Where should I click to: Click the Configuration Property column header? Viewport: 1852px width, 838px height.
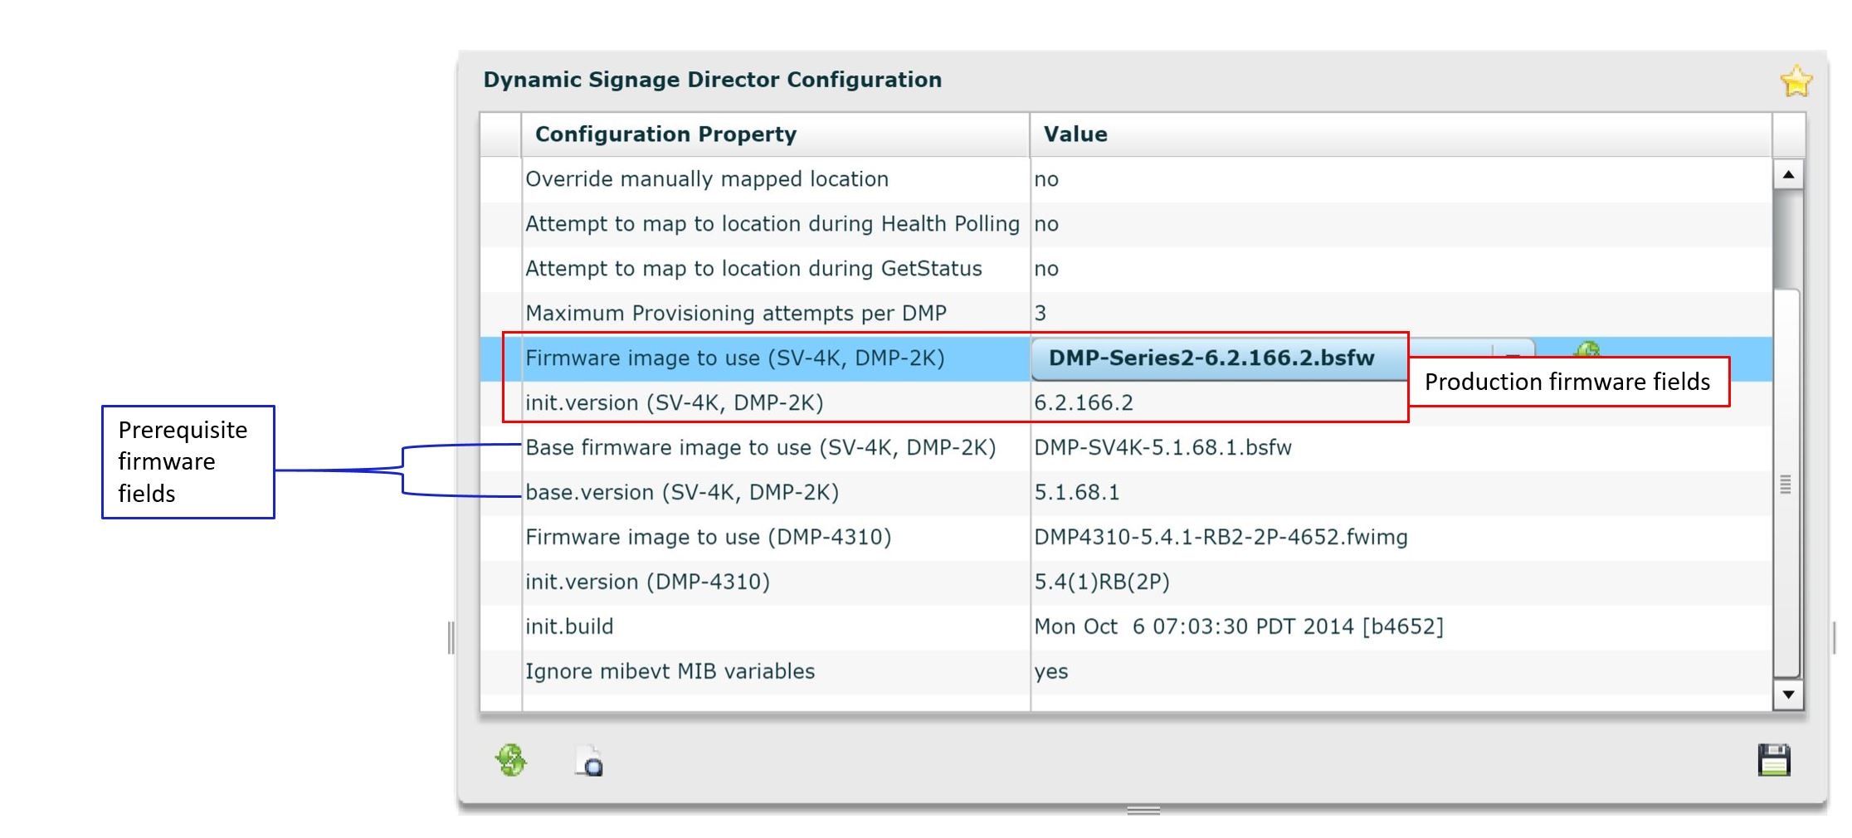pos(775,134)
